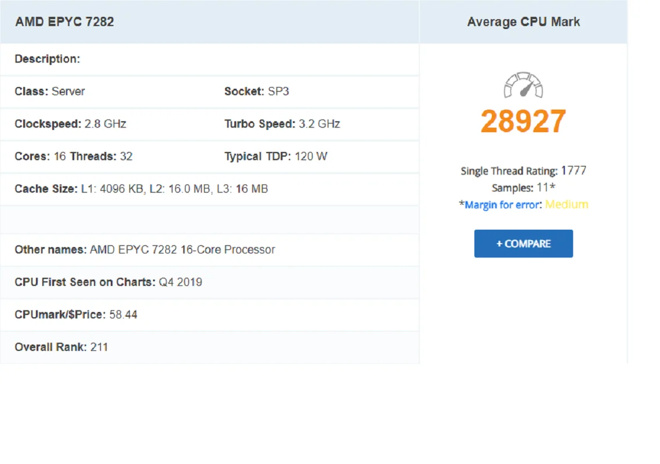Select the CPUmark/$Price 58.44 value

[x=123, y=314]
